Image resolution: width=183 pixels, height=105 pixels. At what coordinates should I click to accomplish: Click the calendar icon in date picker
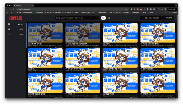pos(146,18)
